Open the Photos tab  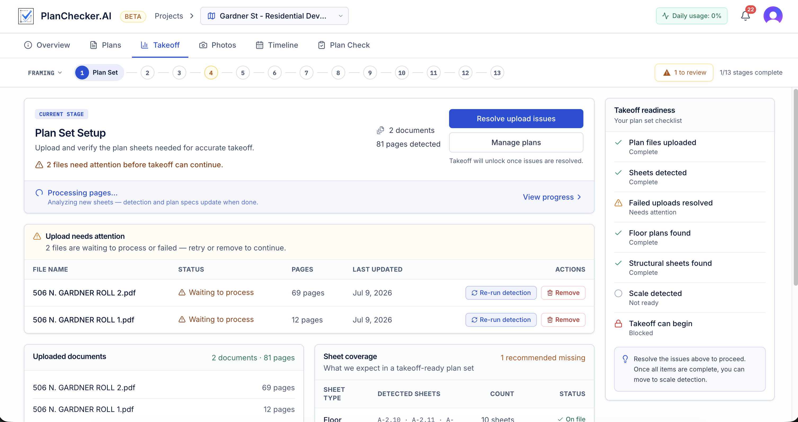[218, 45]
